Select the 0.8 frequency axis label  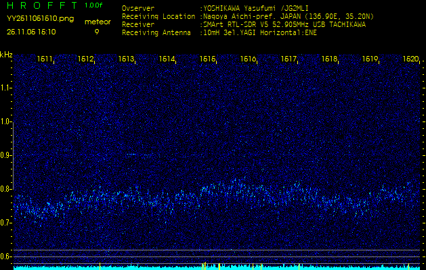(6, 189)
